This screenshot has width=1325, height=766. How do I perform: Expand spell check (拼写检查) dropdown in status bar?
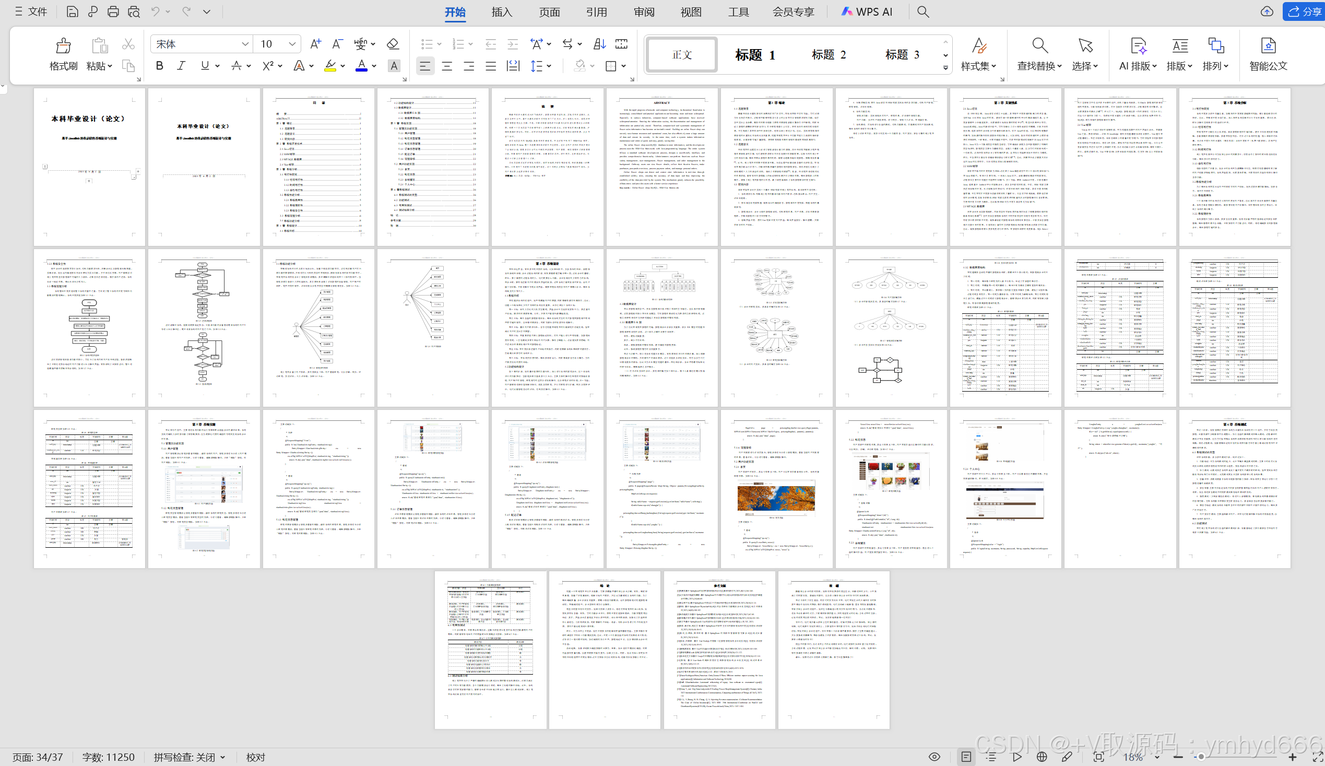[x=223, y=757]
